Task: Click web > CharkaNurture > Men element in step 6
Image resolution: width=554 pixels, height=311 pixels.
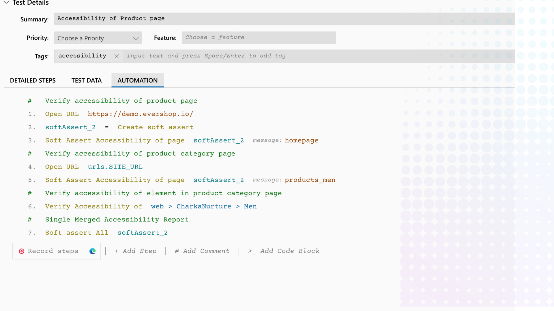Action: (204, 206)
